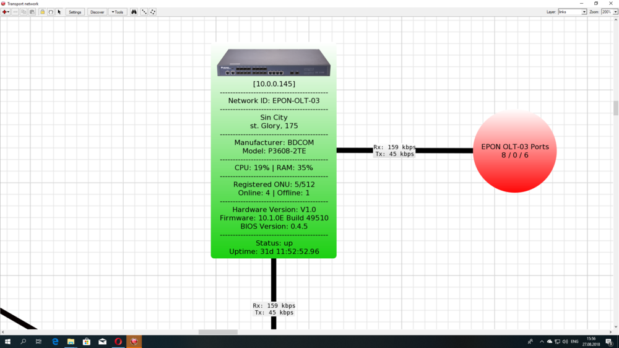Screen dimensions: 619x348
Task: Click the diagonal dots link tool icon
Action: coord(144,12)
